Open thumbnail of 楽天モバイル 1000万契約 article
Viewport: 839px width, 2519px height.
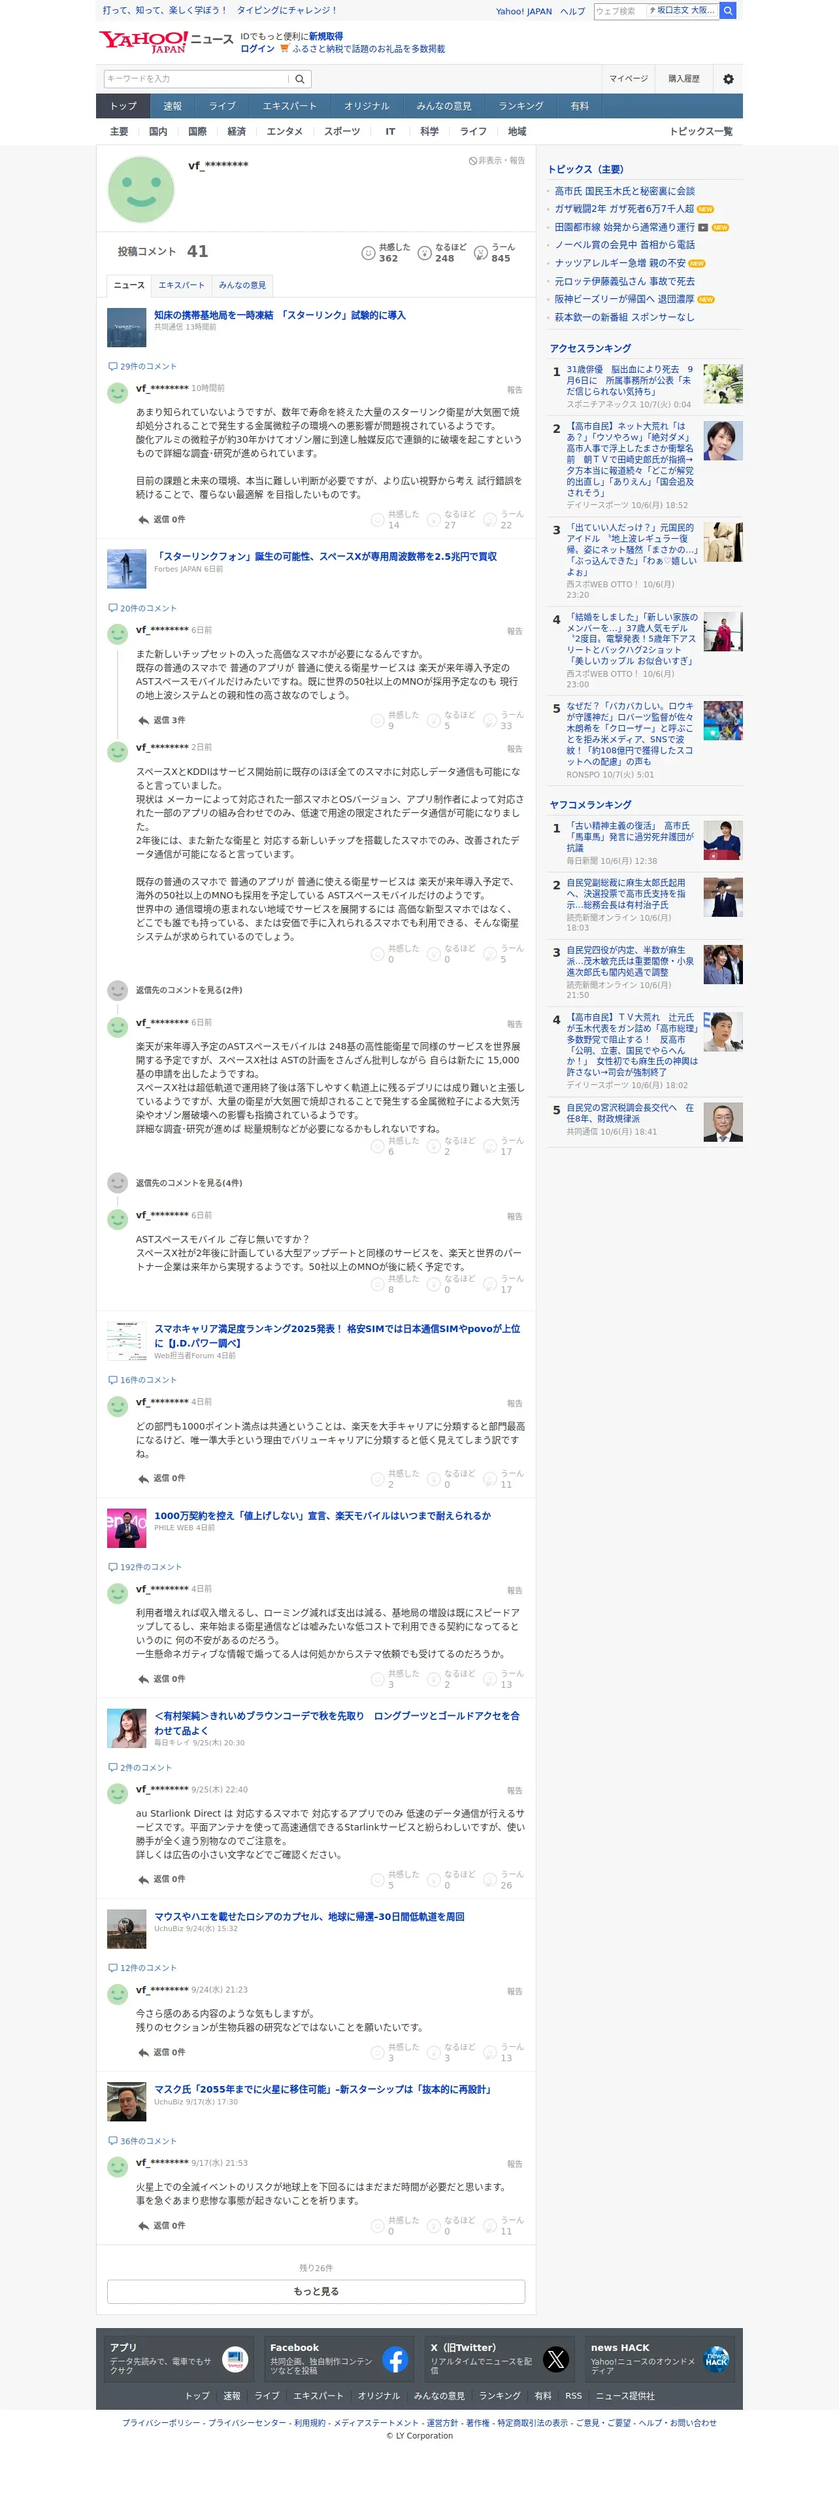[126, 1528]
